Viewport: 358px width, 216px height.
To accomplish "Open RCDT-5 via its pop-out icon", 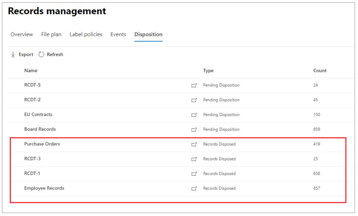I will (x=195, y=85).
